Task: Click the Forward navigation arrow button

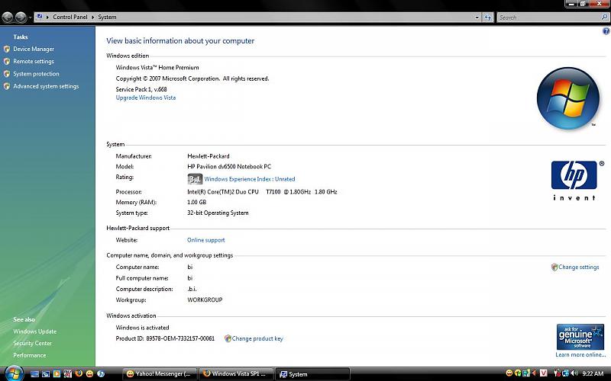Action: [x=21, y=16]
